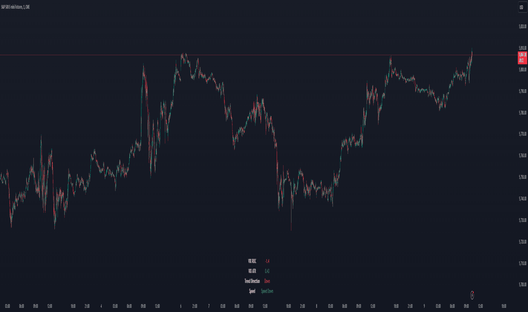Viewport: 528px width, 312px height.
Task: Open the USD currency selector
Action: (522, 7)
